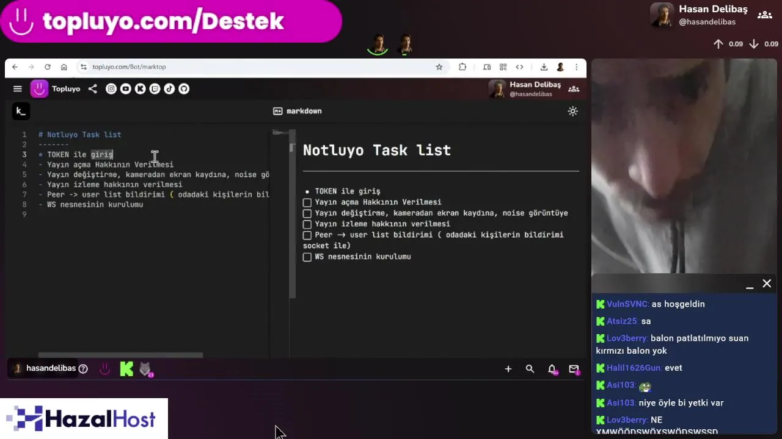Click the top right people group icon
Screen dimensions: 782x439
(x=764, y=15)
